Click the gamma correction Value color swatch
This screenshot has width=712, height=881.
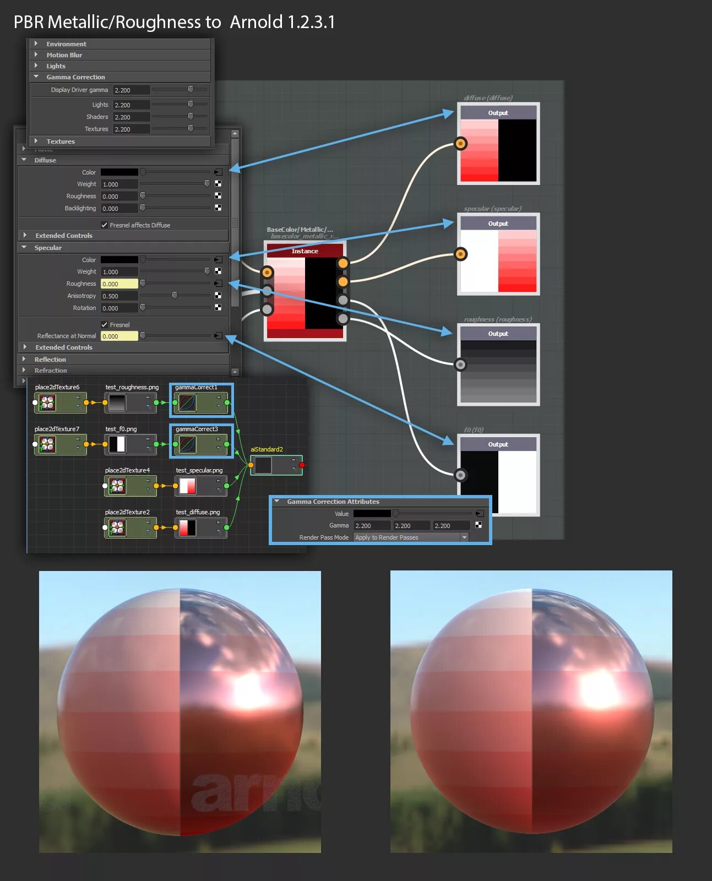tap(372, 513)
